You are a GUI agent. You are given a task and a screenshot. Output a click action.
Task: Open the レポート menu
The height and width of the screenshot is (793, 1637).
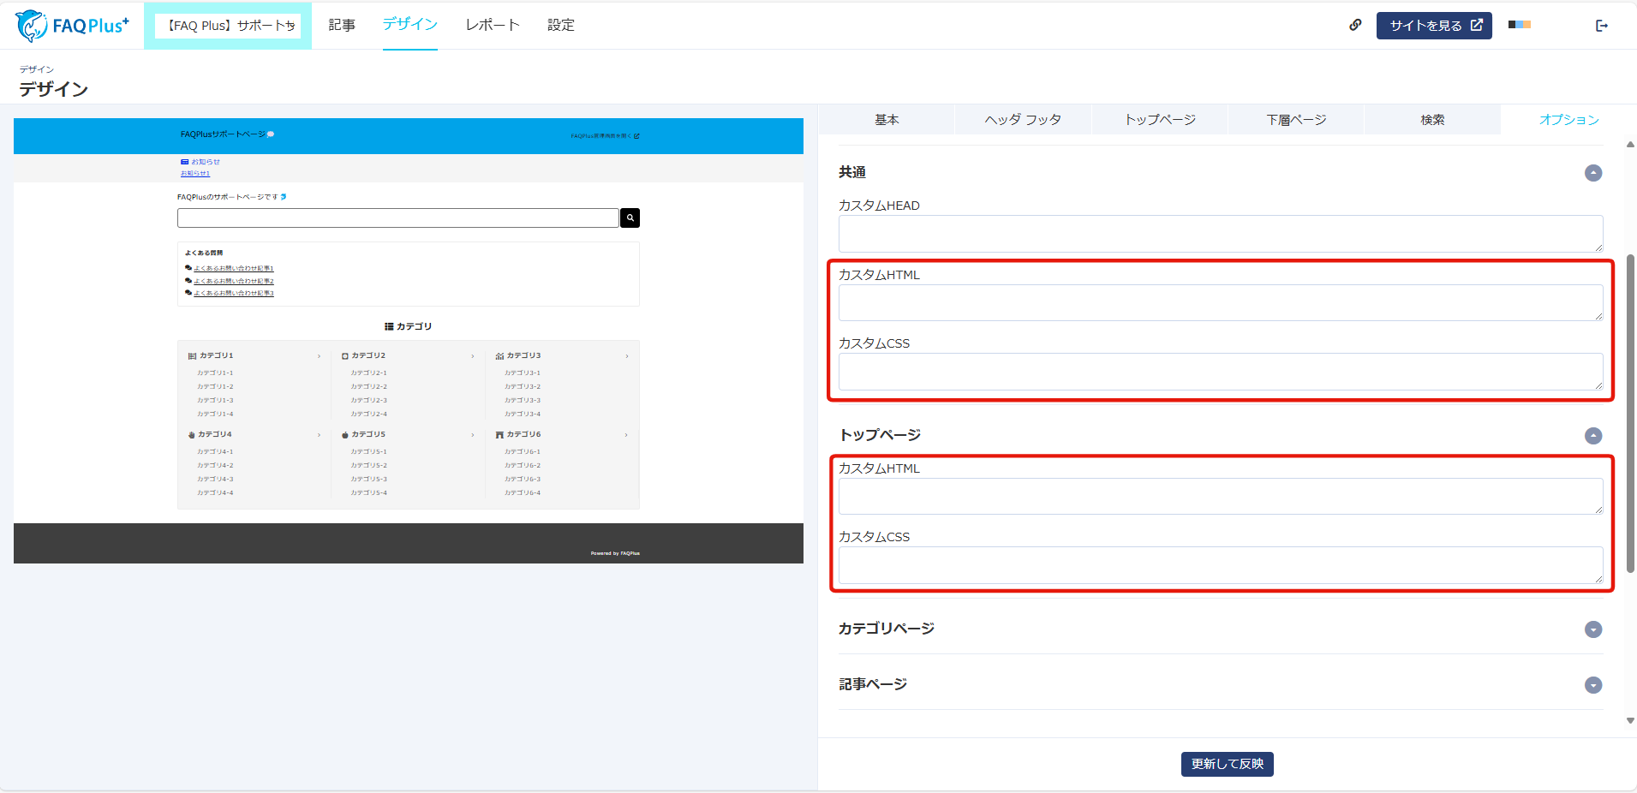coord(493,26)
